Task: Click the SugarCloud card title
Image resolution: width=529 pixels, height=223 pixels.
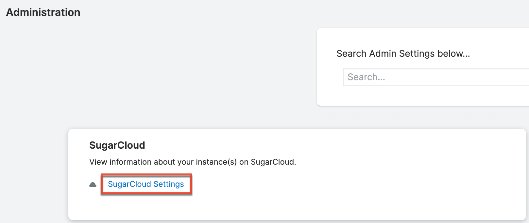Action: pos(117,145)
